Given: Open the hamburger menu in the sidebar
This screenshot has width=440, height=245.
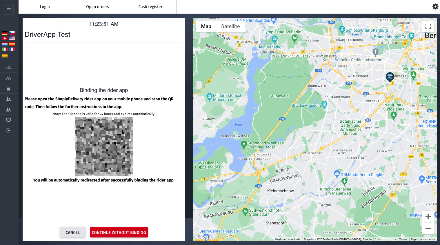Looking at the screenshot, I should (9, 10).
